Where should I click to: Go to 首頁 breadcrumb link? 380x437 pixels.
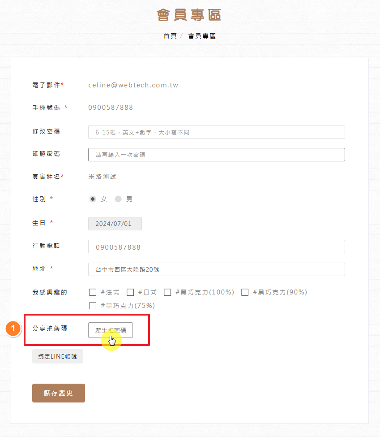[170, 36]
